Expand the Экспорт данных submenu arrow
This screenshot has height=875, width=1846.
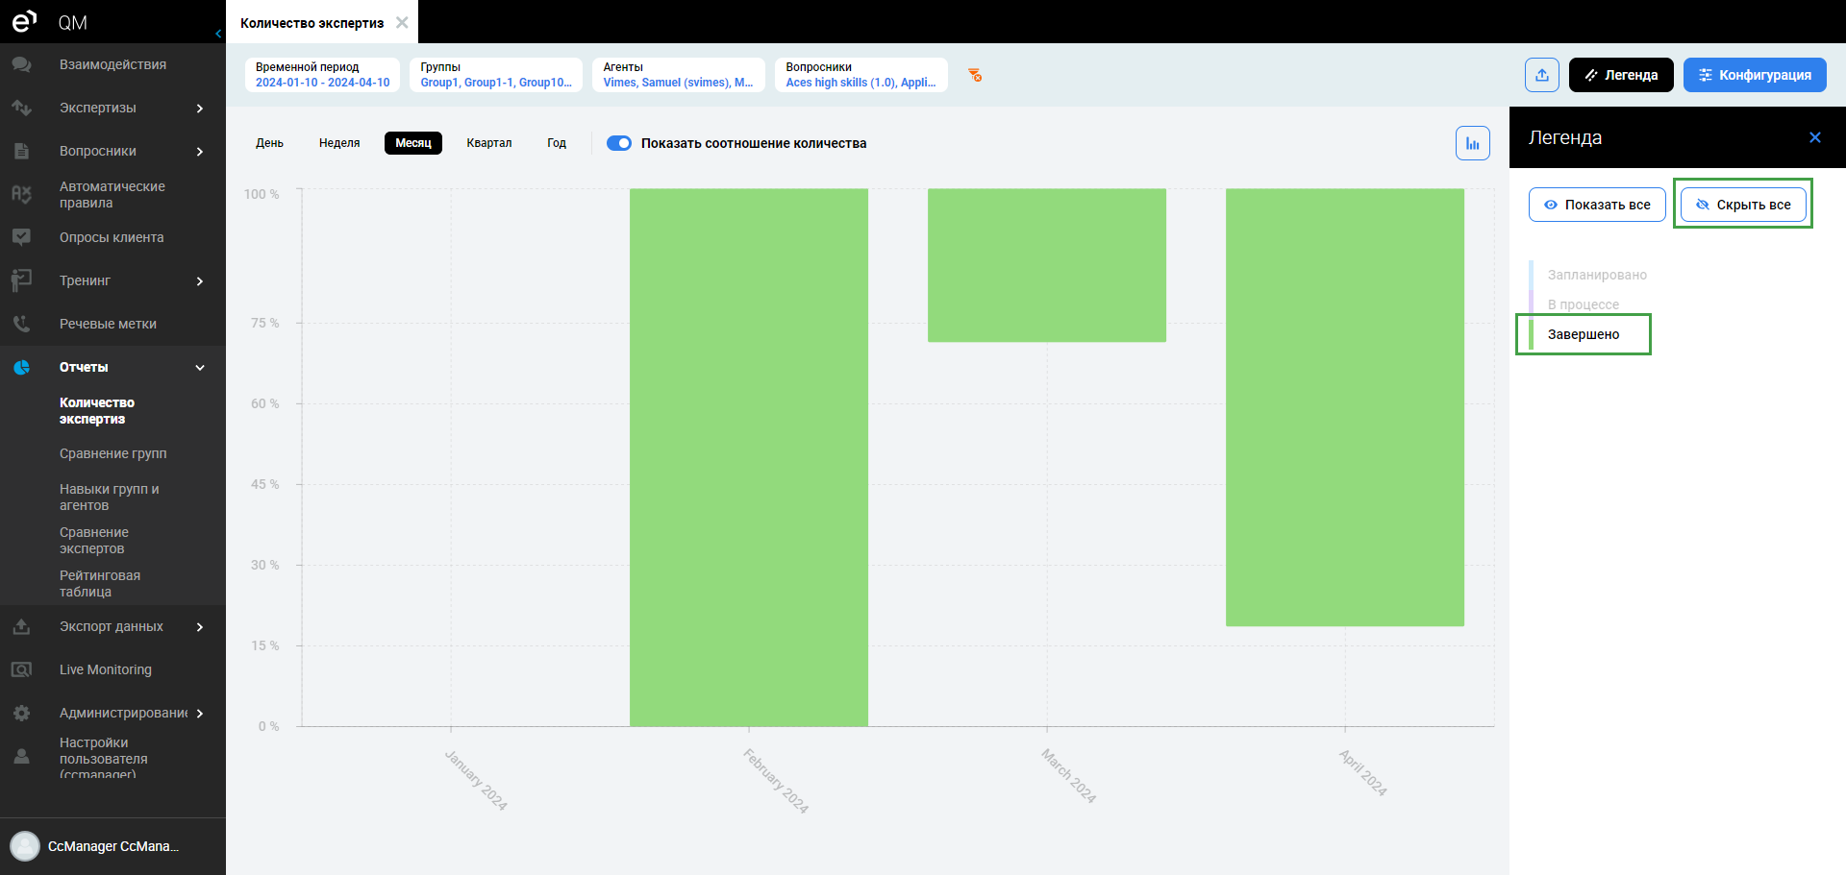click(x=200, y=626)
